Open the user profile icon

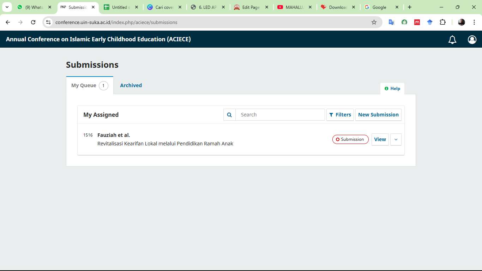472,40
